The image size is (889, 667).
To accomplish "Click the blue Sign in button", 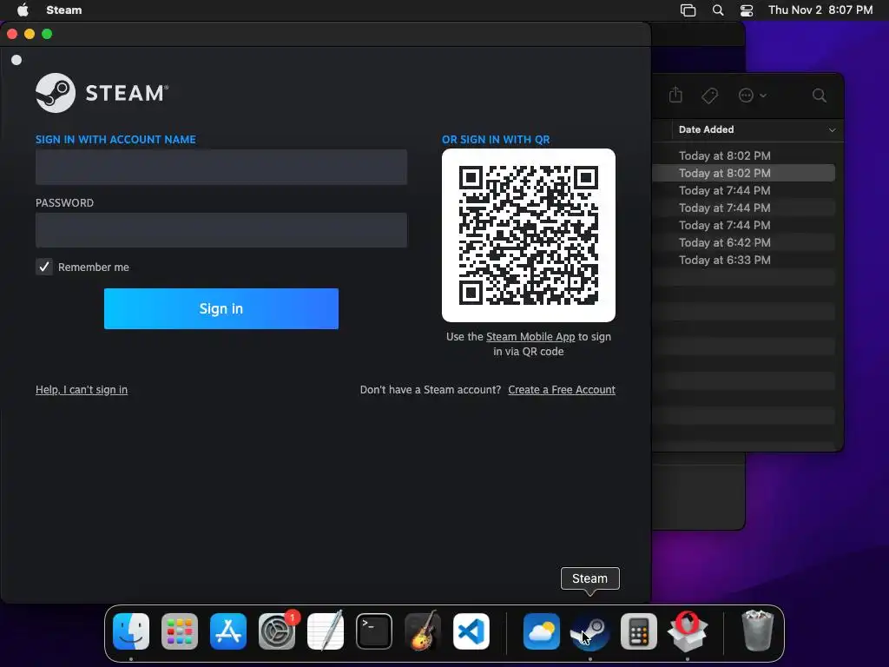I will 221,308.
